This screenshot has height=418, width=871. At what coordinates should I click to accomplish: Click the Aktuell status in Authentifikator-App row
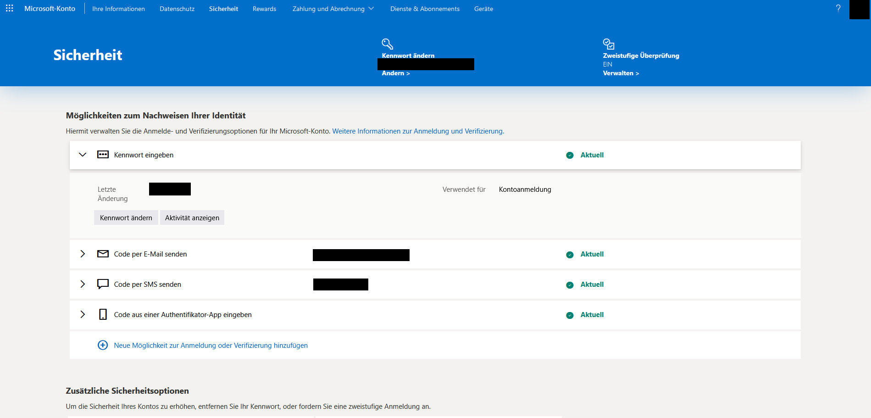click(x=592, y=315)
